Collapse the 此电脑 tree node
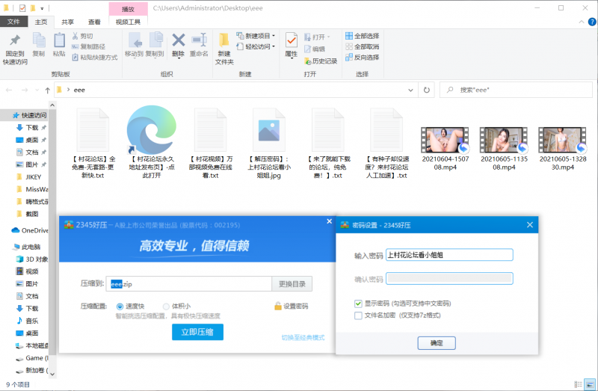The width and height of the screenshot is (598, 391). point(6,247)
